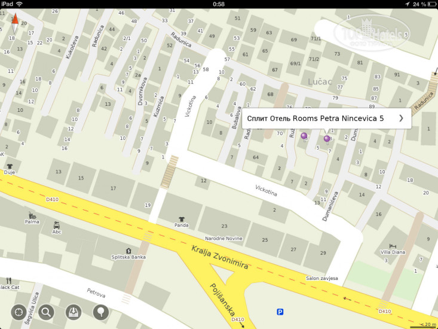
Task: Tap the Villa Diana hotel icon
Action: [393, 246]
